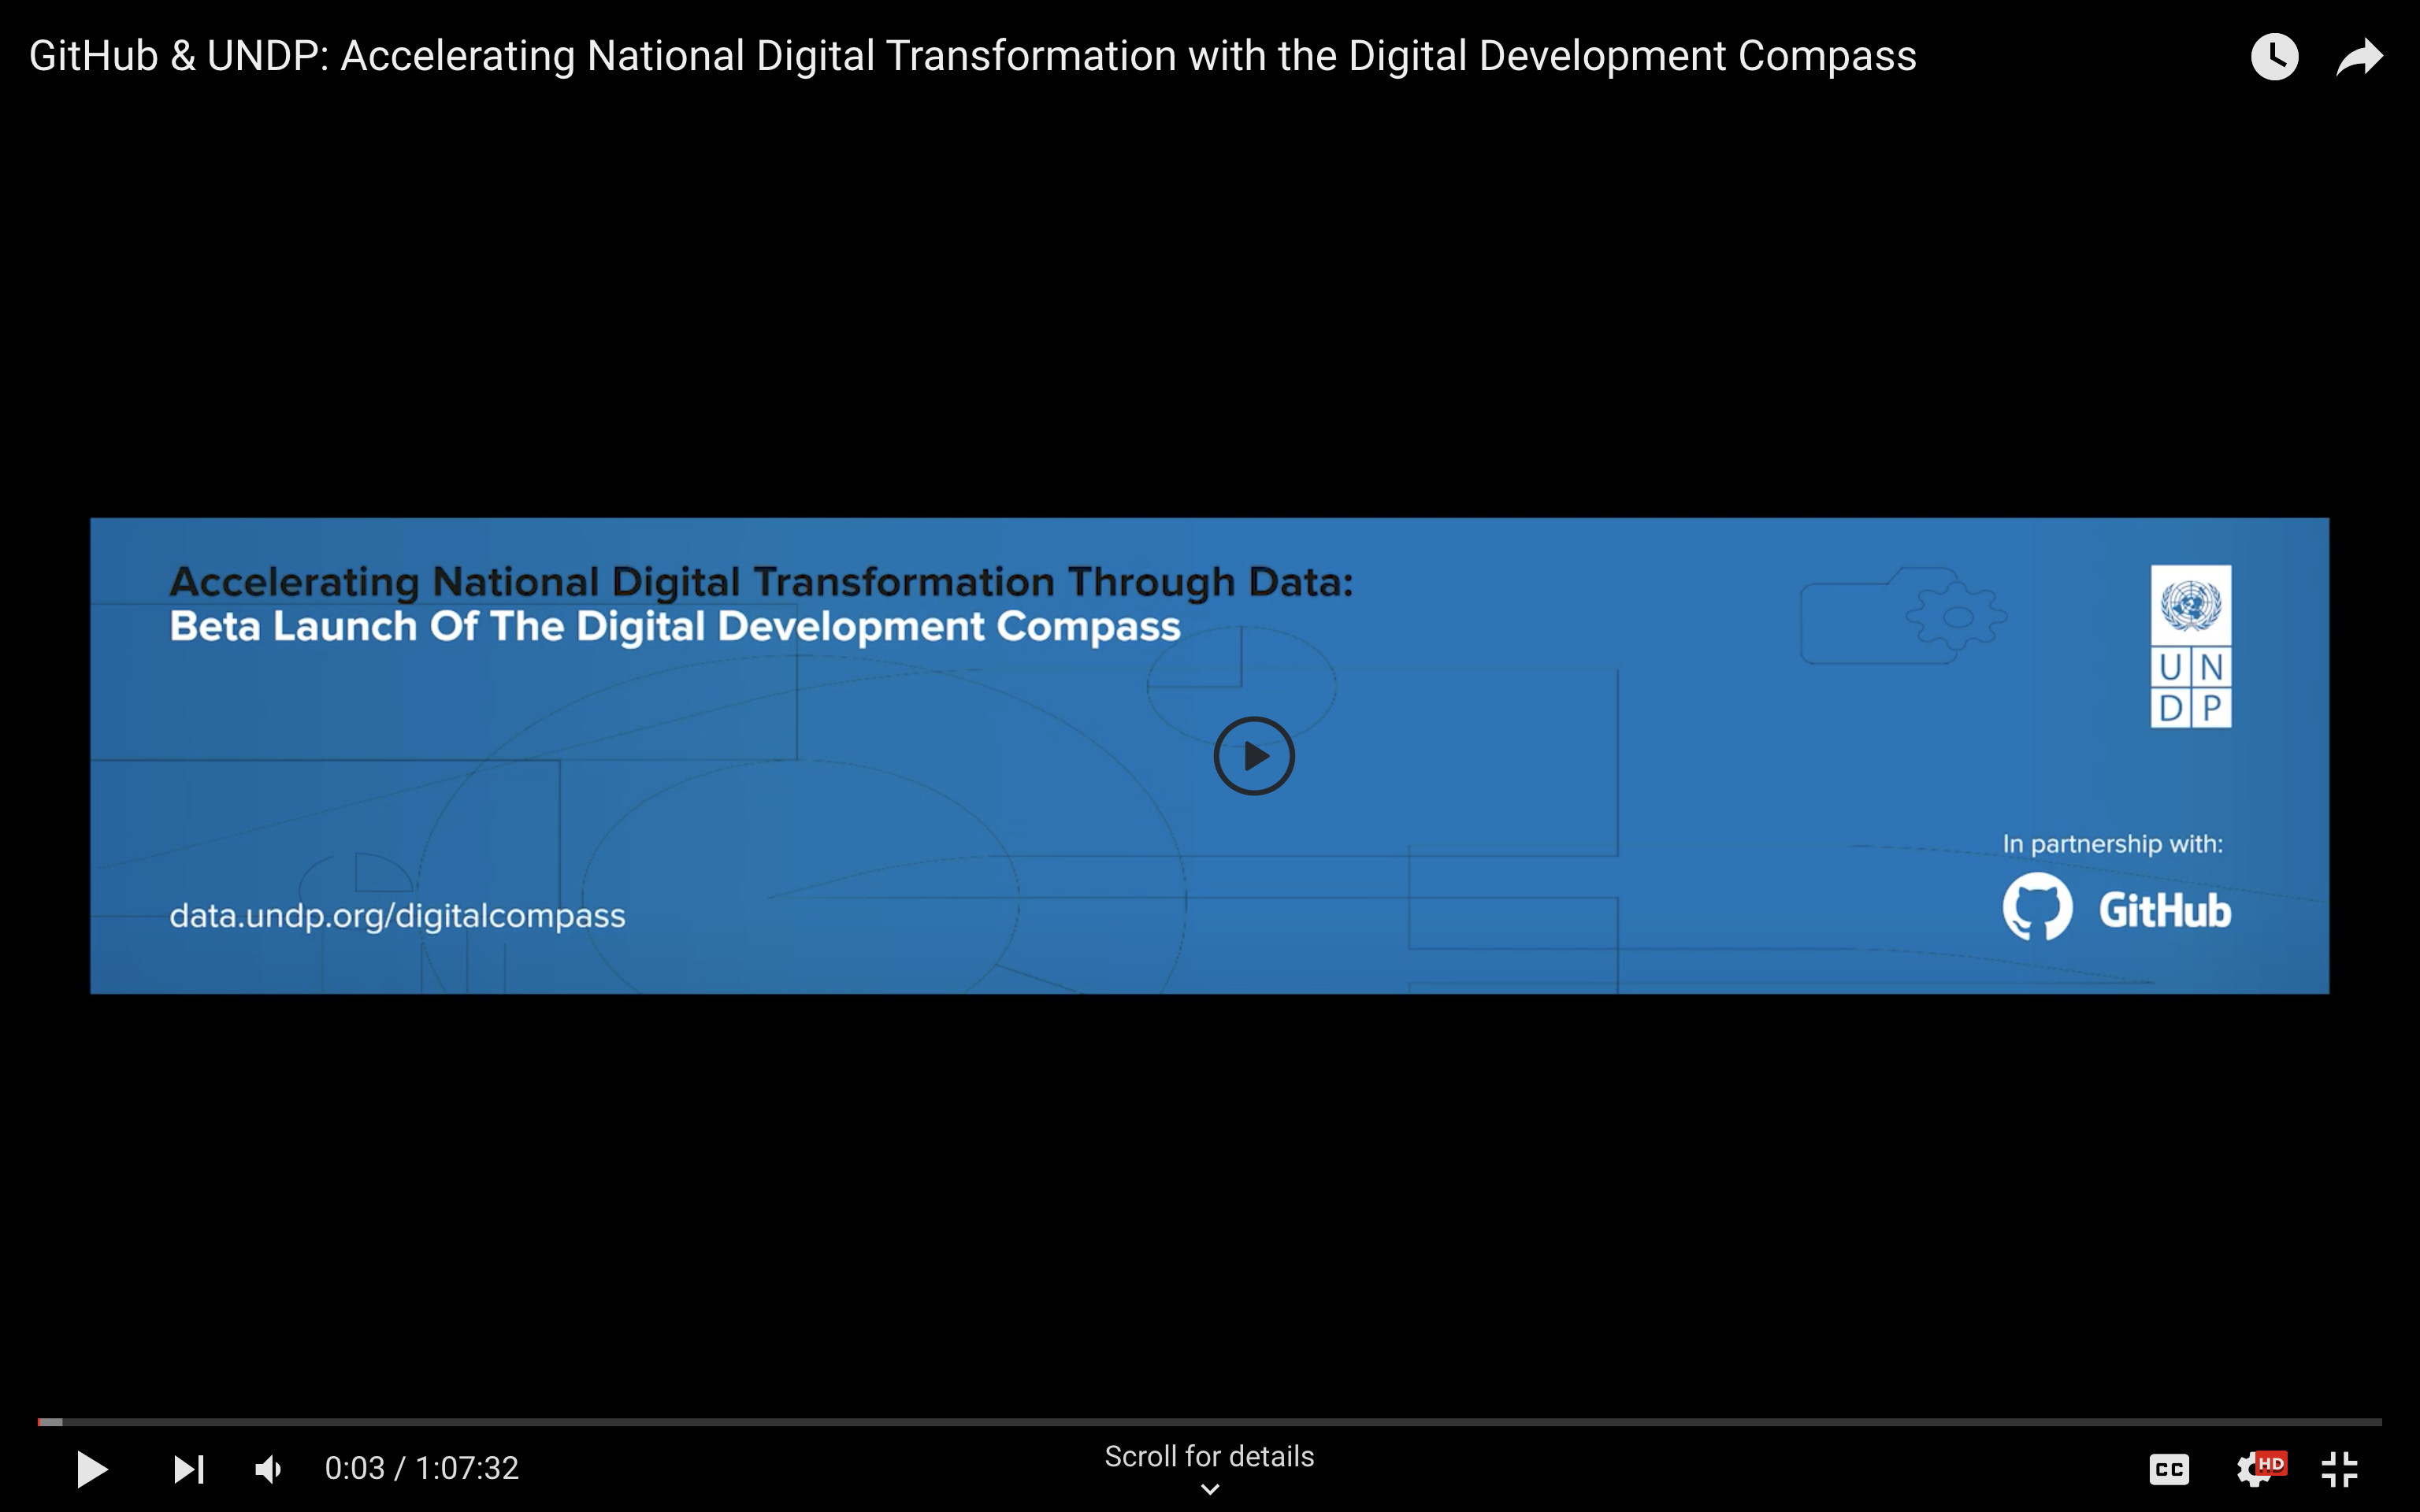Click the UNDP logo in the video
Viewport: 2420px width, 1512px height.
click(x=2191, y=646)
